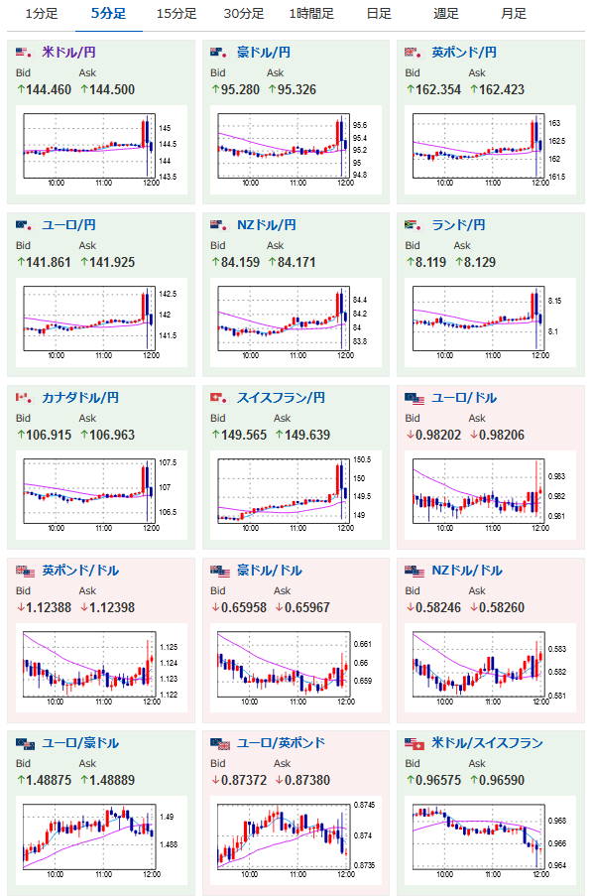Click the UK/Japan flag icon beside 英ポンド/円
The width and height of the screenshot is (594, 896).
414,53
